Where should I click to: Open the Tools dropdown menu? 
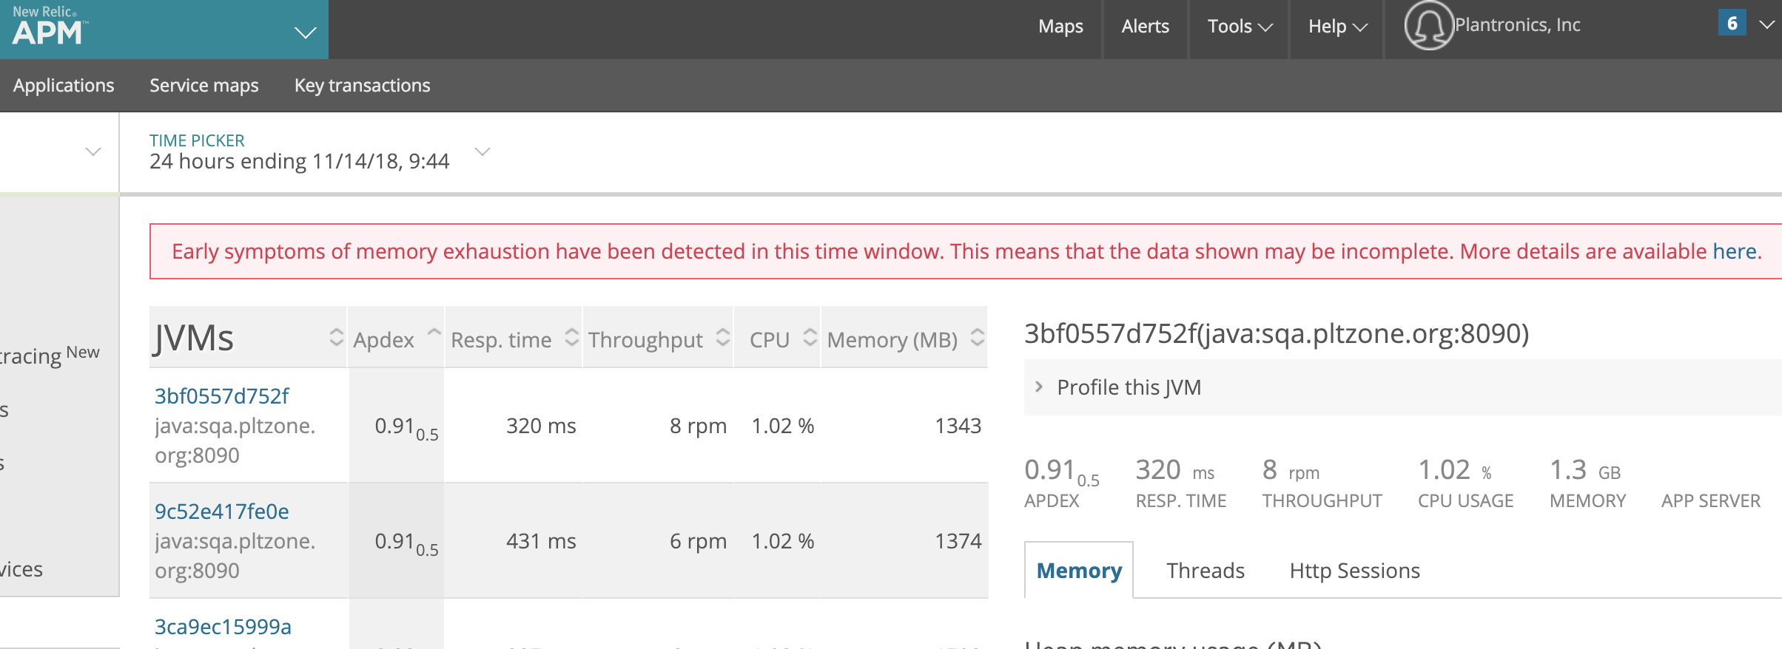tap(1240, 27)
